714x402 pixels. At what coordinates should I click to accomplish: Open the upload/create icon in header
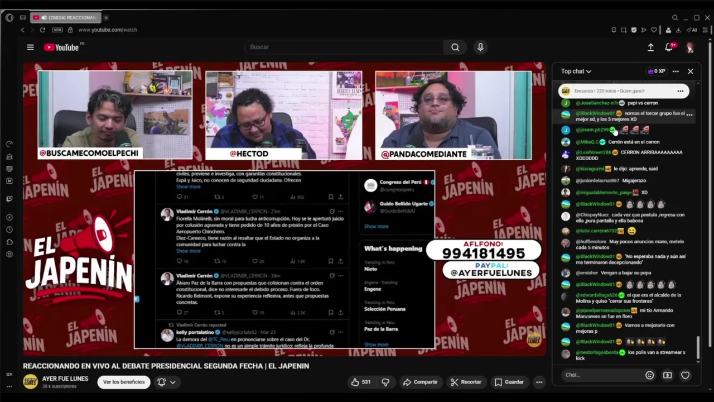point(650,47)
